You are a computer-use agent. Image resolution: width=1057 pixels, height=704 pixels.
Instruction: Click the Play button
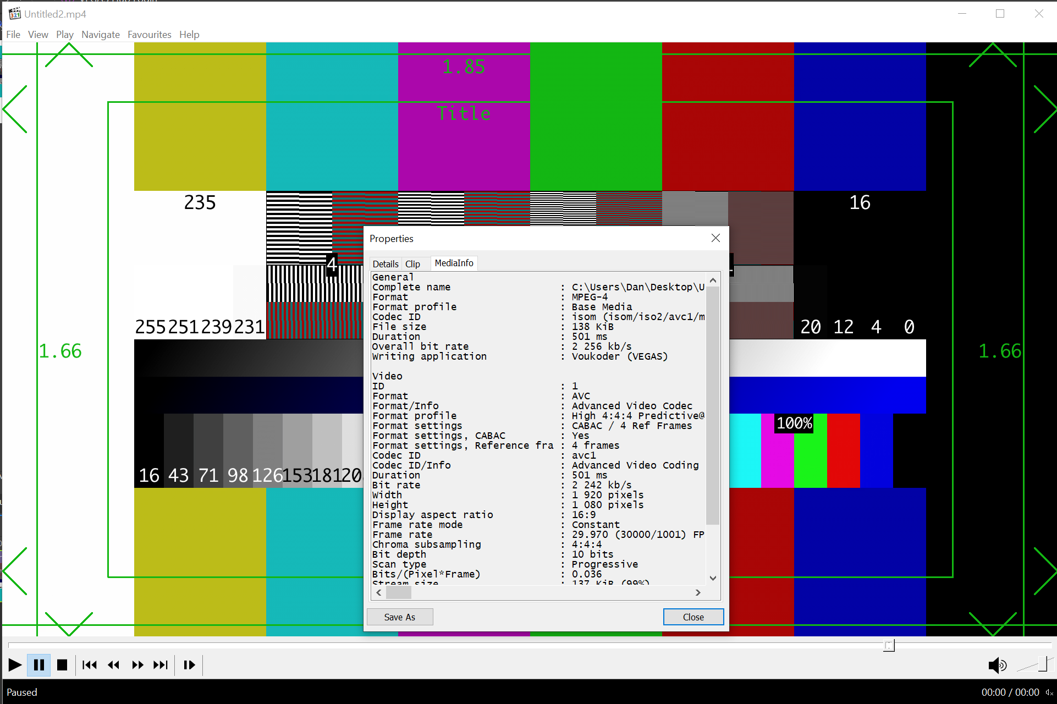[15, 665]
